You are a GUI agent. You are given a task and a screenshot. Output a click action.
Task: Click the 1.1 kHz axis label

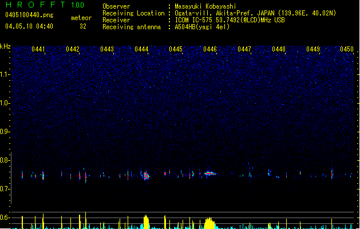(5, 74)
